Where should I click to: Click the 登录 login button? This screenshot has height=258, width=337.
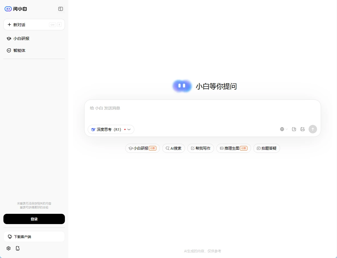[34, 219]
